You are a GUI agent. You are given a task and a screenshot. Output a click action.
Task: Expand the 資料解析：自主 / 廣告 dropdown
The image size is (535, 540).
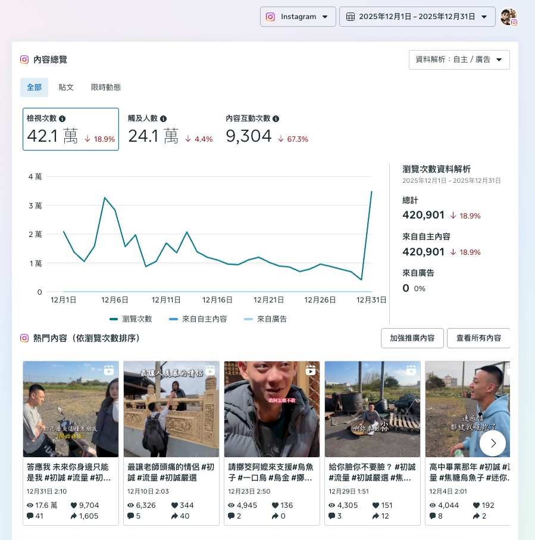pos(459,60)
